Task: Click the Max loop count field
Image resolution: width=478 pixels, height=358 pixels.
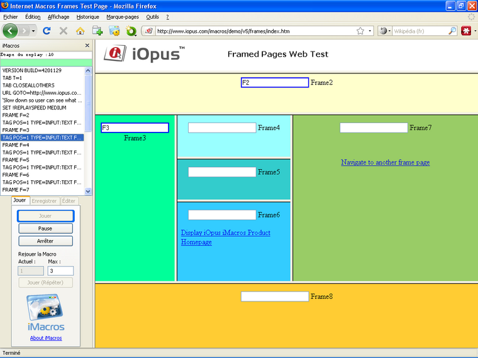Action: pyautogui.click(x=60, y=271)
